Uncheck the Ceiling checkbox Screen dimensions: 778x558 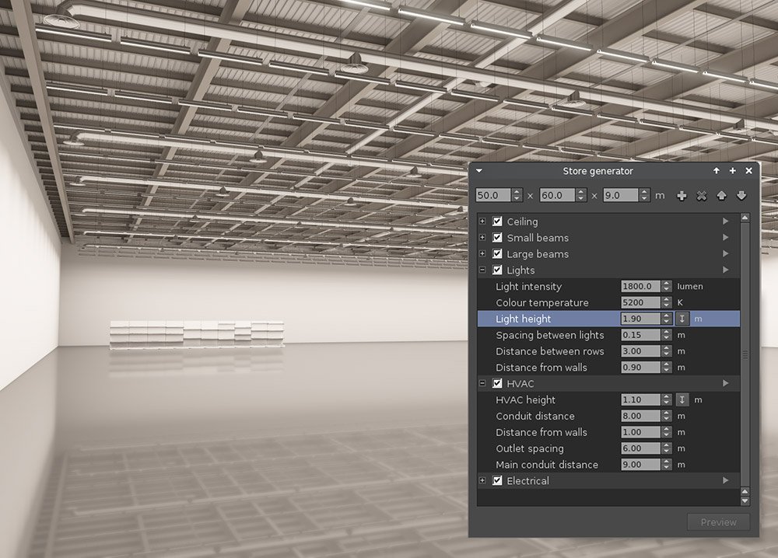(497, 221)
